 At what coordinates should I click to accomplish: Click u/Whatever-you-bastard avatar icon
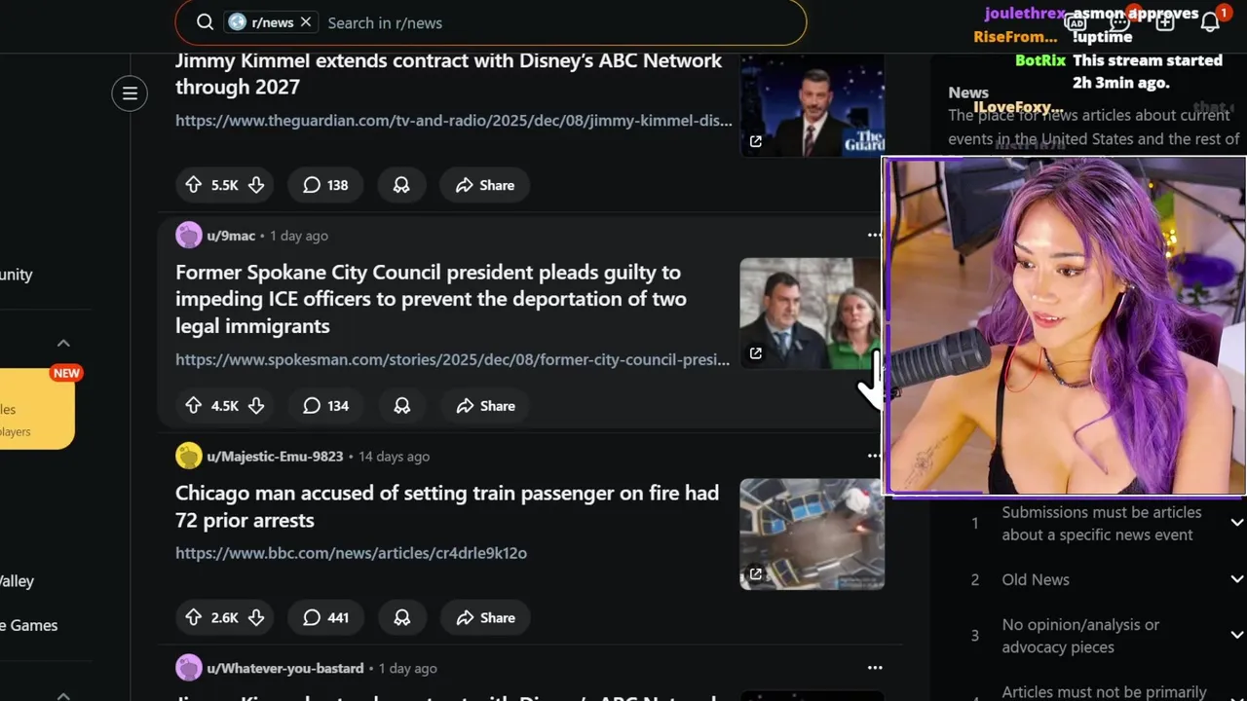click(x=189, y=668)
